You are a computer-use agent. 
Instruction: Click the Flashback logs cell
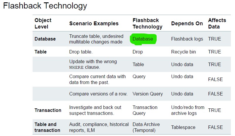pyautogui.click(x=187, y=39)
